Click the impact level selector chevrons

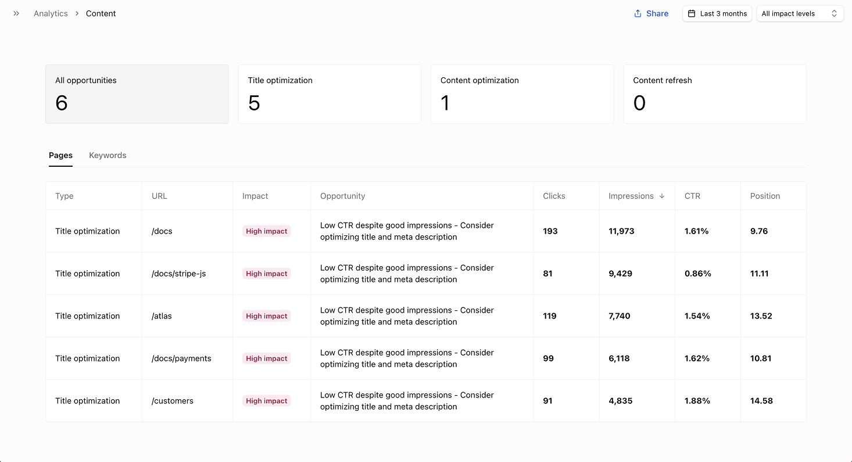pos(834,13)
